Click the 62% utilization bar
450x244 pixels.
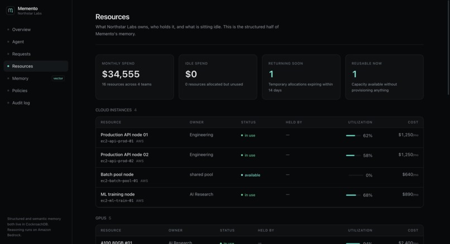pyautogui.click(x=353, y=135)
